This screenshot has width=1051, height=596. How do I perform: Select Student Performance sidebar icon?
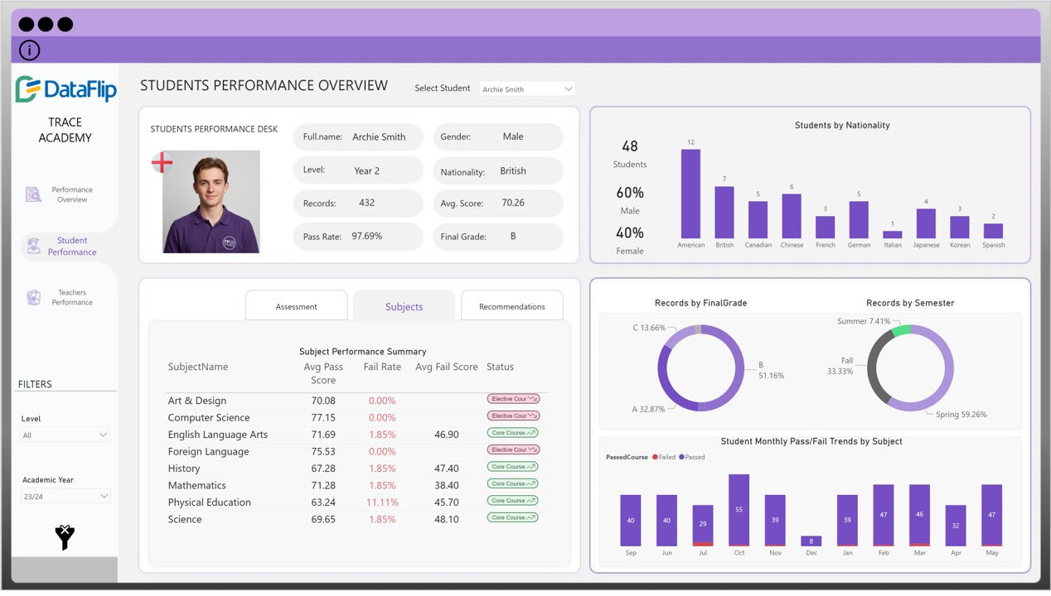click(x=33, y=246)
